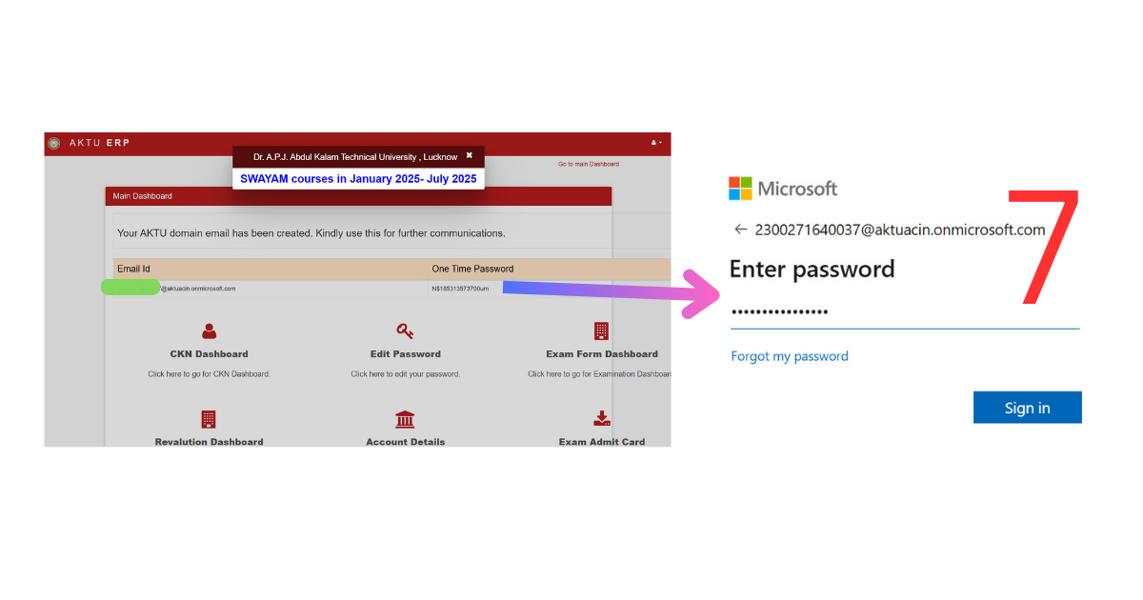Click the Forgot my password link

click(790, 356)
